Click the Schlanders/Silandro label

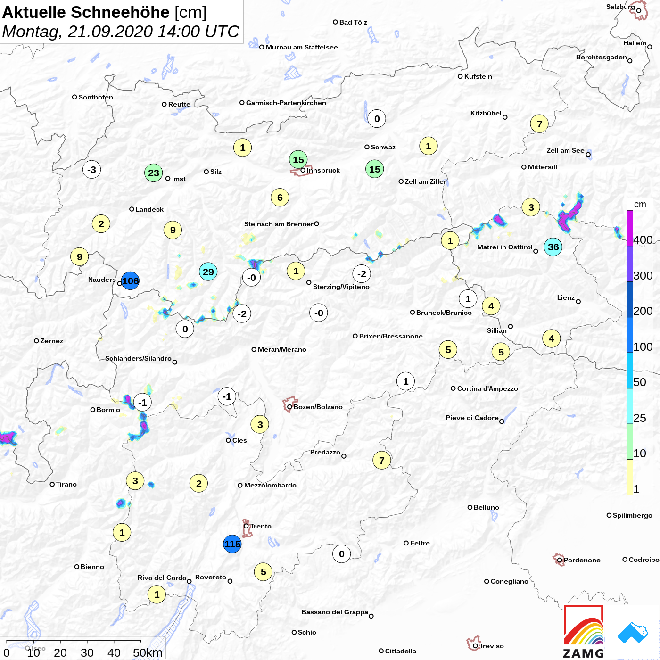click(138, 358)
